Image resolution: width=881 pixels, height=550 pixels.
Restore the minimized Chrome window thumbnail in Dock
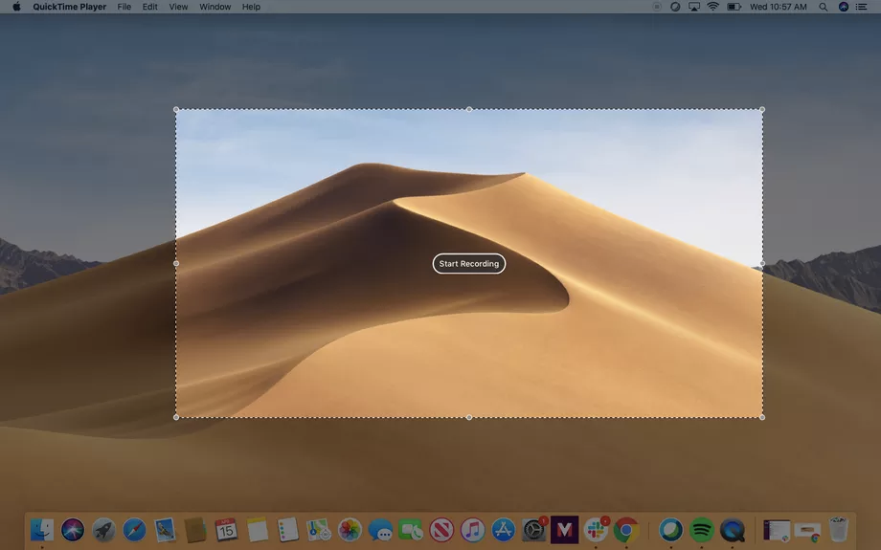808,531
